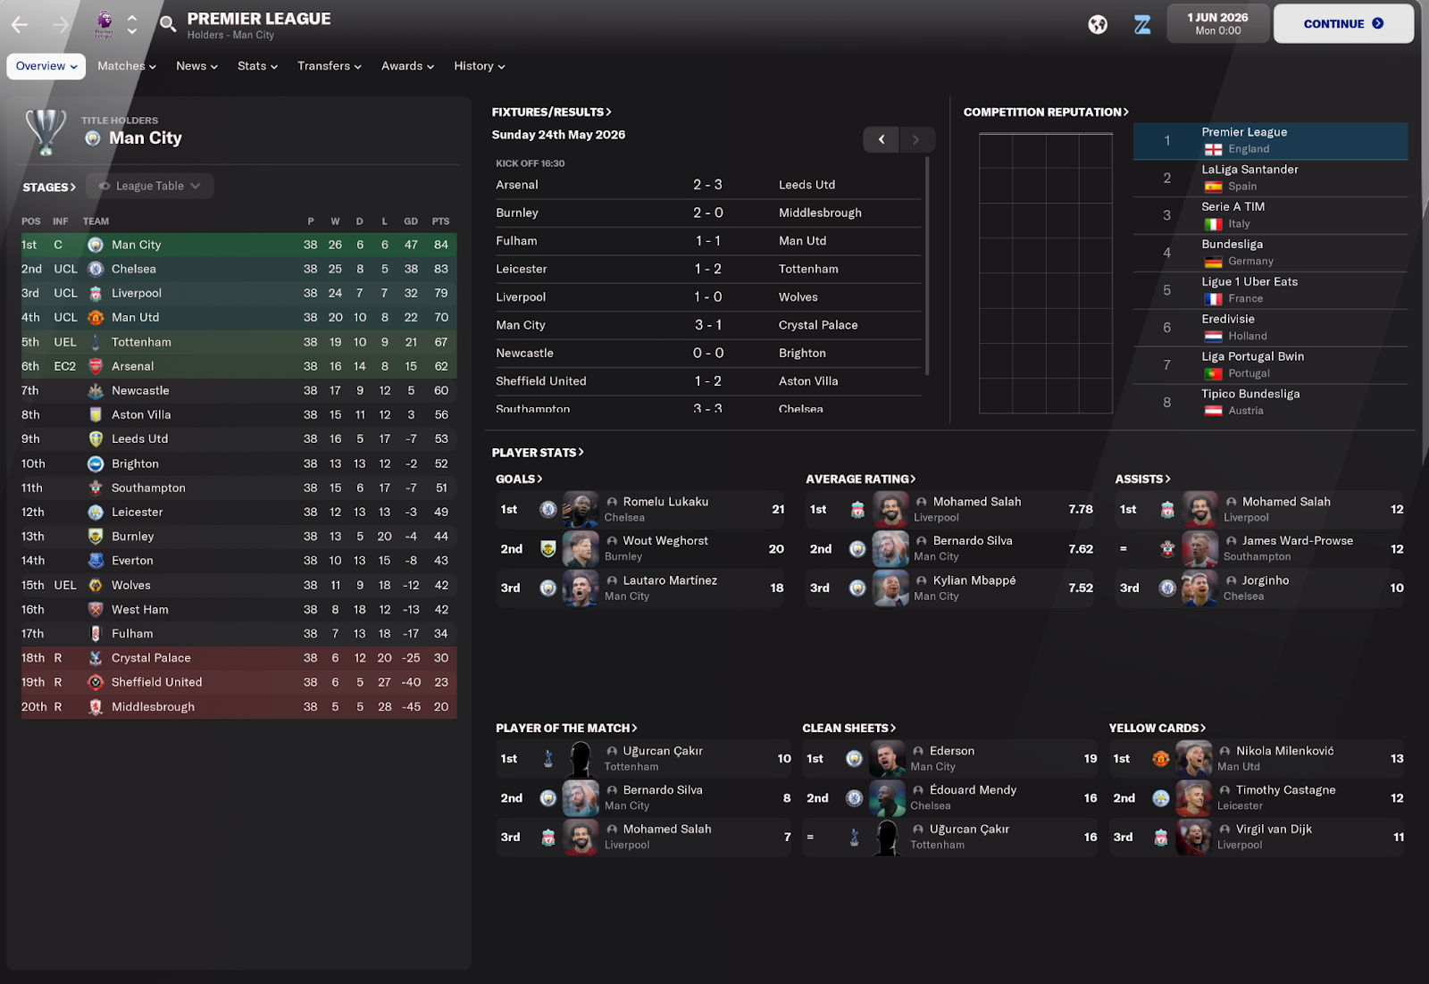Click Spain flag under LaLiga Santander
1429x984 pixels.
click(1213, 187)
